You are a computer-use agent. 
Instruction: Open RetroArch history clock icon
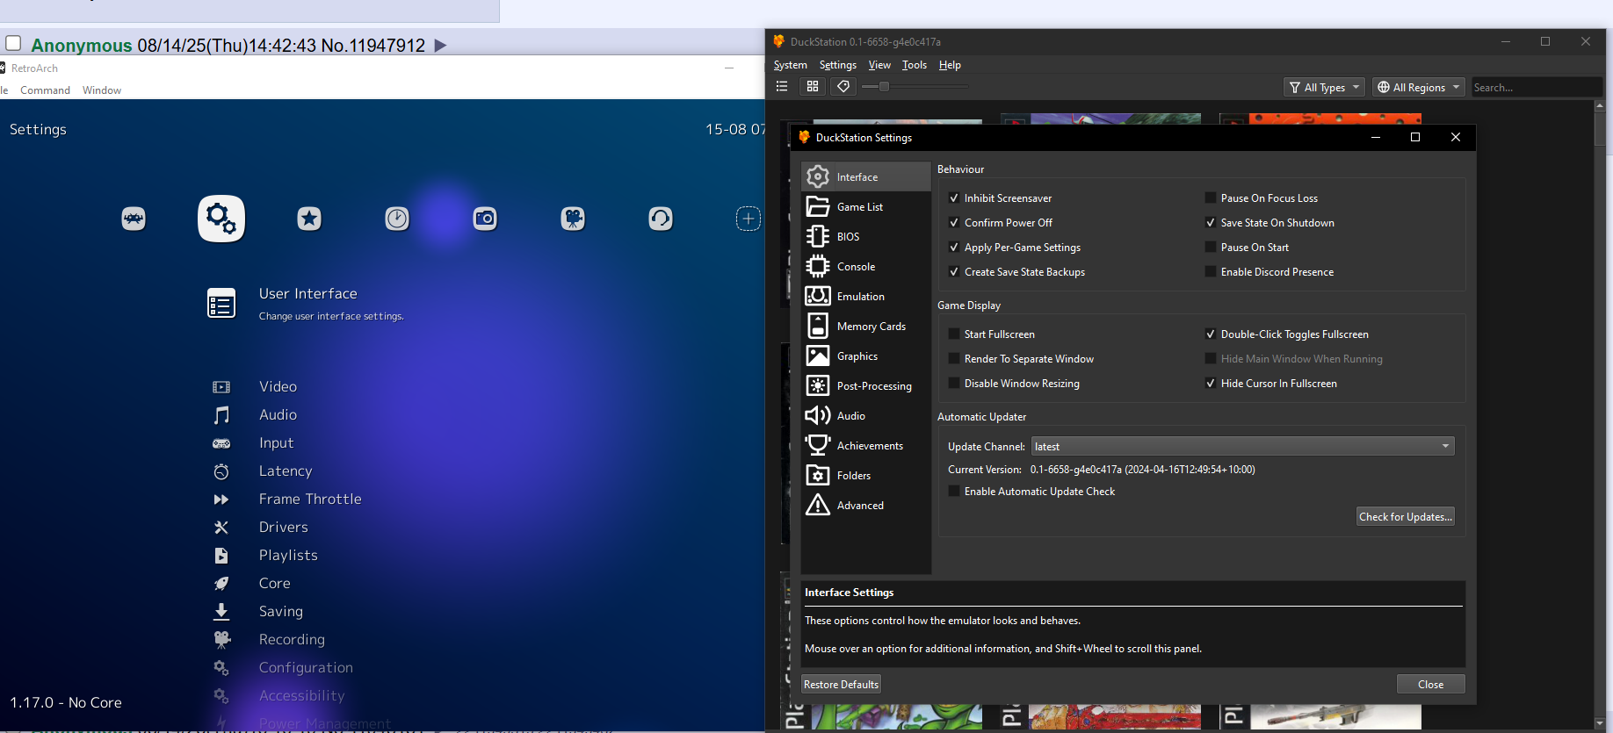point(397,219)
